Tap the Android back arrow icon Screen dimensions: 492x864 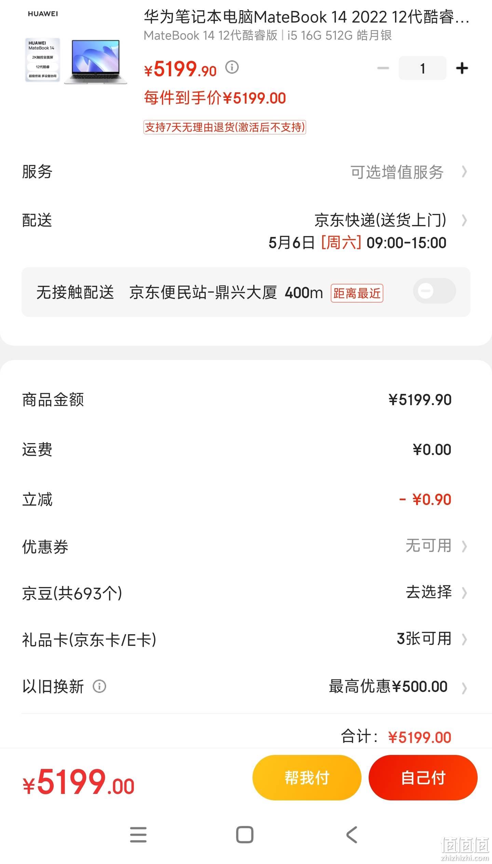tap(352, 835)
